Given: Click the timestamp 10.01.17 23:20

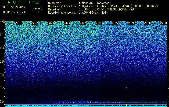Looking at the screenshot, I should (x=14, y=12).
